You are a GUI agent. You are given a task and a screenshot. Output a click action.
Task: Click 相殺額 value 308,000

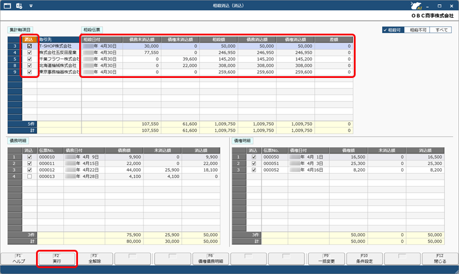pyautogui.click(x=227, y=66)
